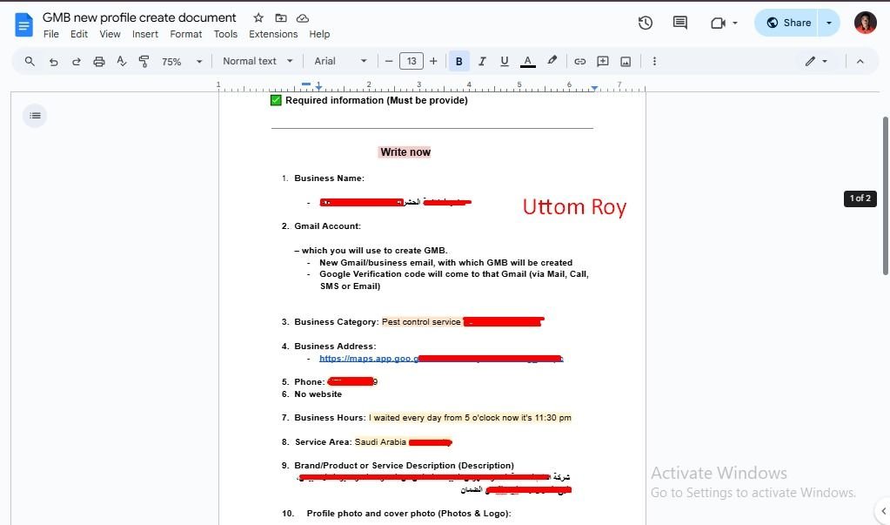This screenshot has width=890, height=525.
Task: Expand the 75% zoom dropdown
Action: (x=181, y=62)
